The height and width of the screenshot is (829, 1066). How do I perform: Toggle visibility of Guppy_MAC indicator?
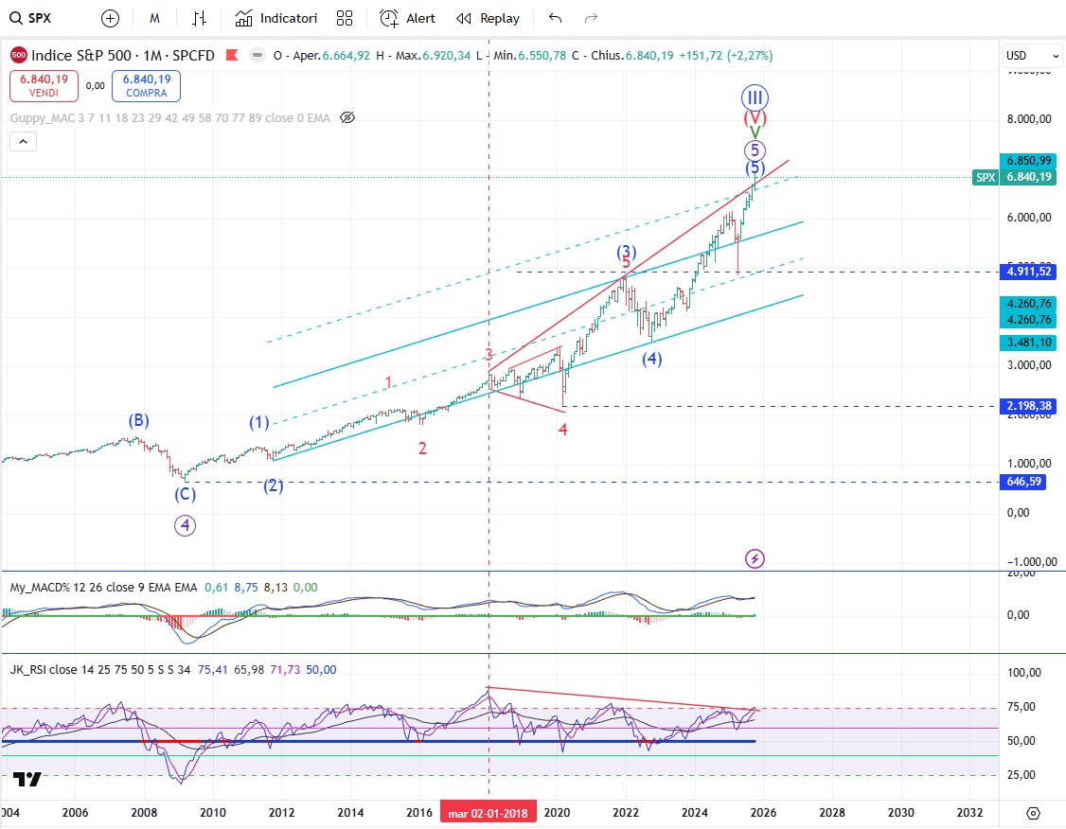pos(346,118)
